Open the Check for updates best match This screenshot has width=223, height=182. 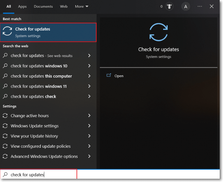pyautogui.click(x=48, y=32)
